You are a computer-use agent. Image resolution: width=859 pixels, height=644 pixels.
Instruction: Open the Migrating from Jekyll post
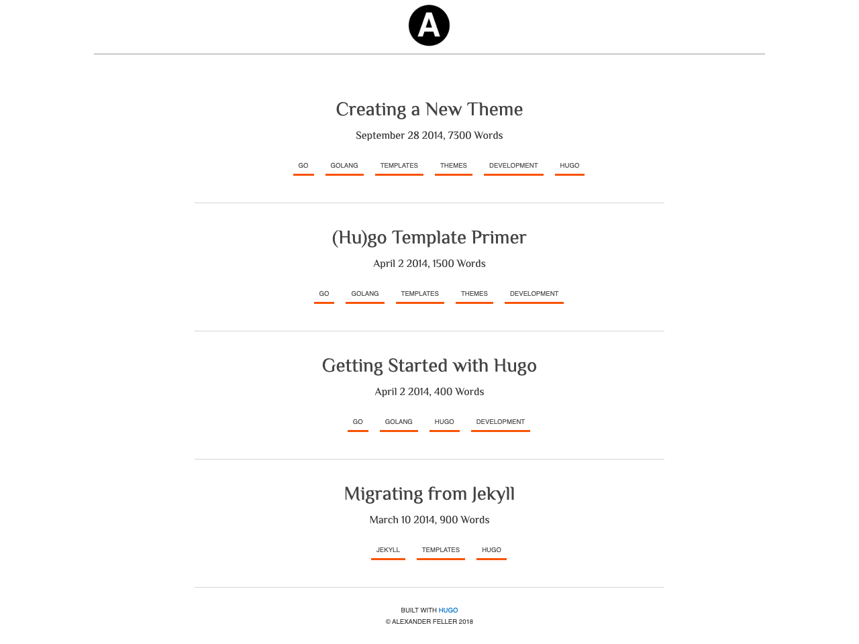[429, 494]
